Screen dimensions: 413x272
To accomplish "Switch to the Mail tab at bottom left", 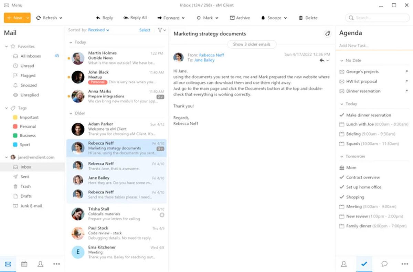I will click(8, 264).
